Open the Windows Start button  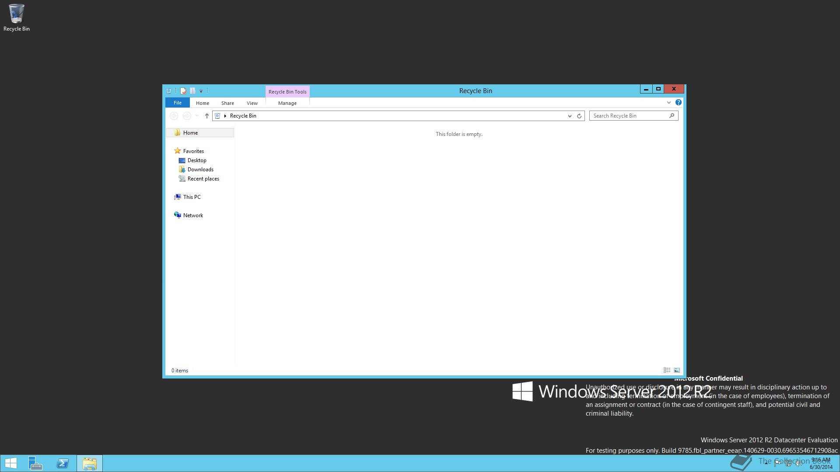[x=11, y=463]
